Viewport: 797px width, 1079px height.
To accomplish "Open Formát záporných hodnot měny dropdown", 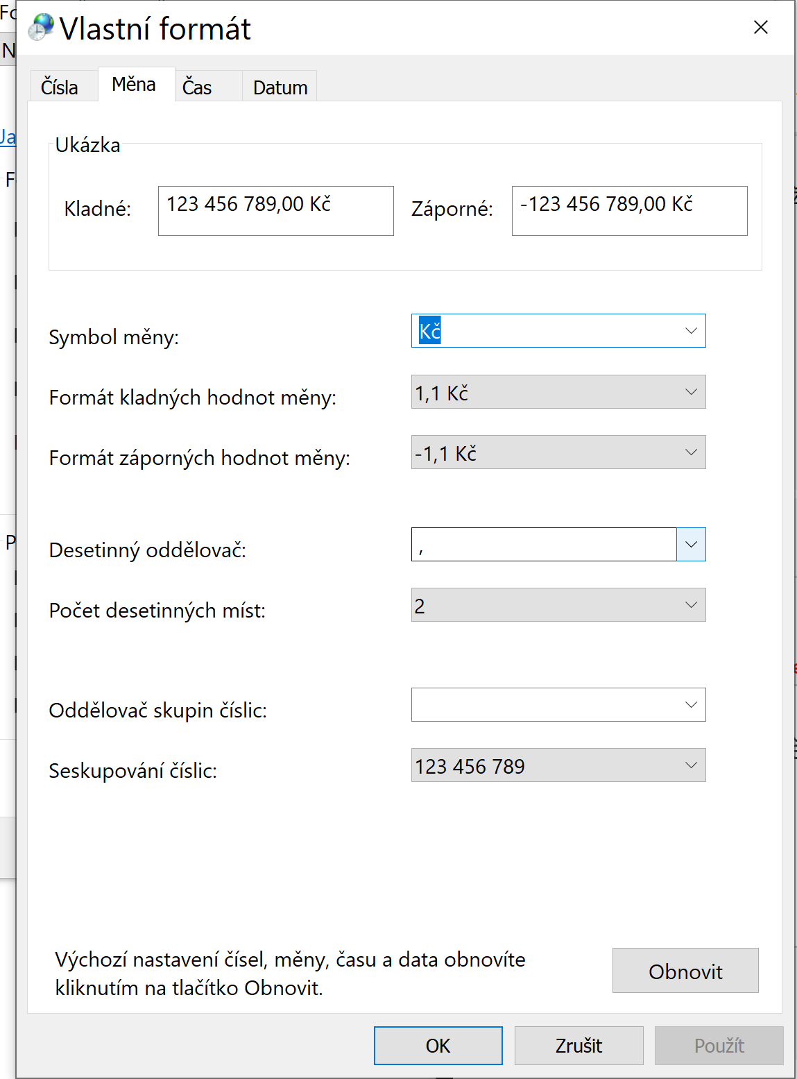I will coord(690,452).
